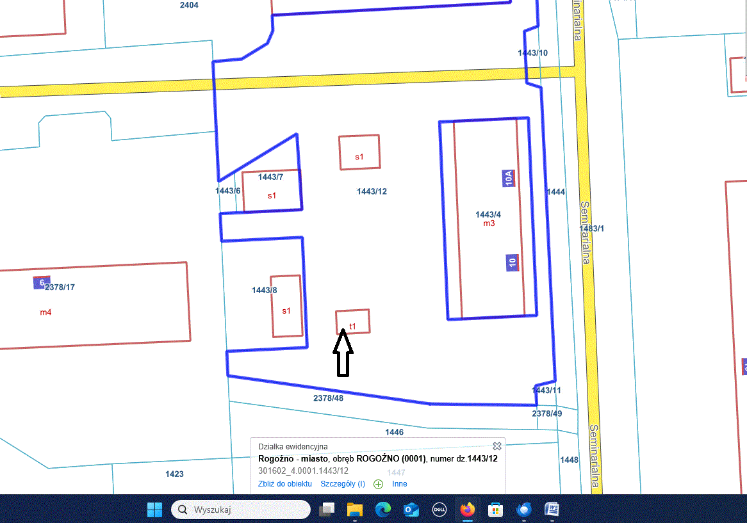Open the Windows Start menu

pyautogui.click(x=154, y=510)
